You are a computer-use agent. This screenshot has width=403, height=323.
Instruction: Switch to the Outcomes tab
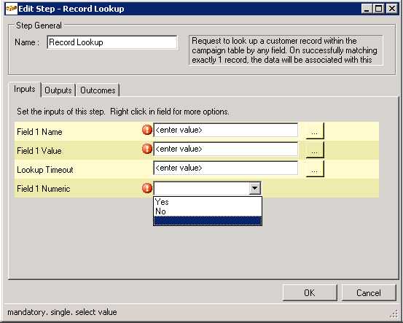[98, 90]
